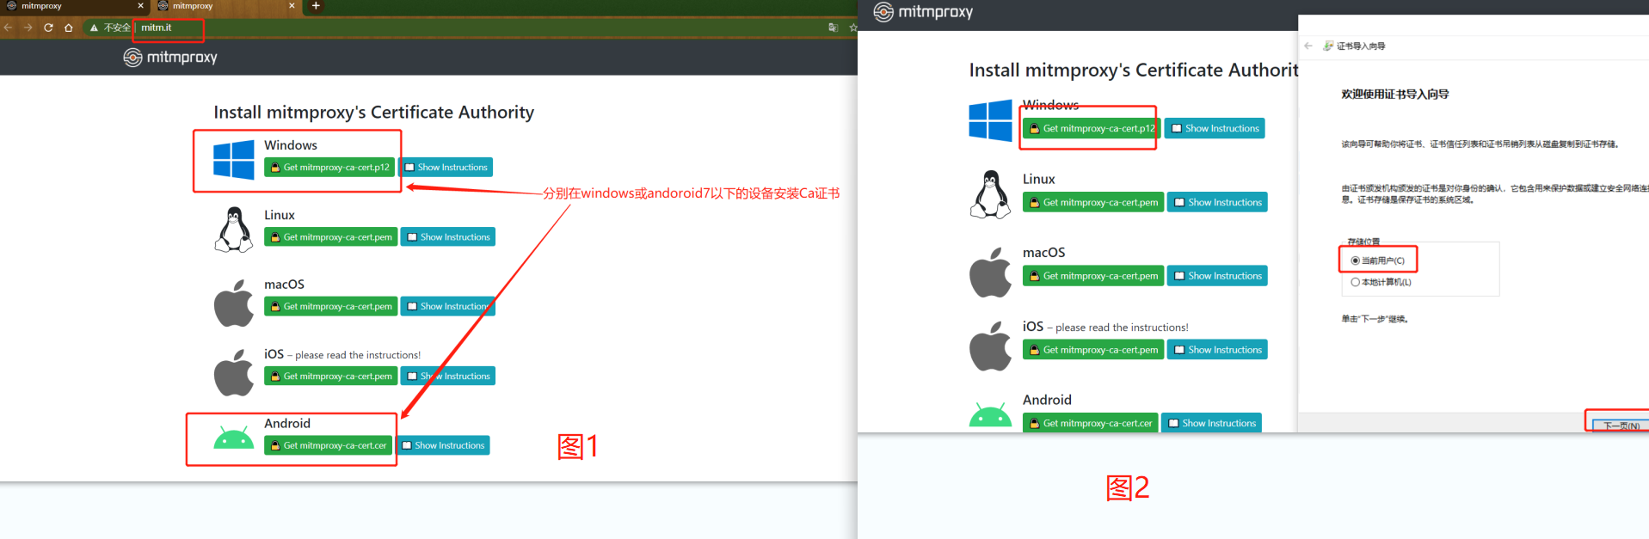Viewport: 1649px width, 539px height.
Task: Show Instructions for Linux in right page
Action: tap(1217, 202)
